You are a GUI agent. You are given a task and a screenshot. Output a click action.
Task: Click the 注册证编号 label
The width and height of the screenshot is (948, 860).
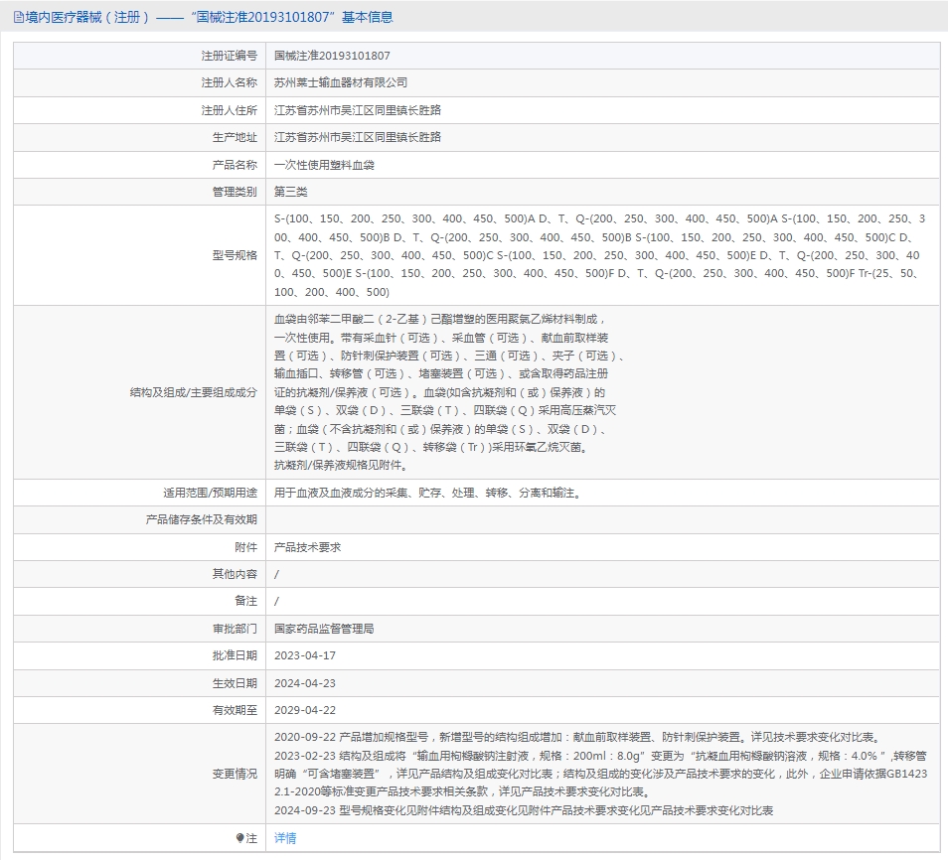point(230,56)
